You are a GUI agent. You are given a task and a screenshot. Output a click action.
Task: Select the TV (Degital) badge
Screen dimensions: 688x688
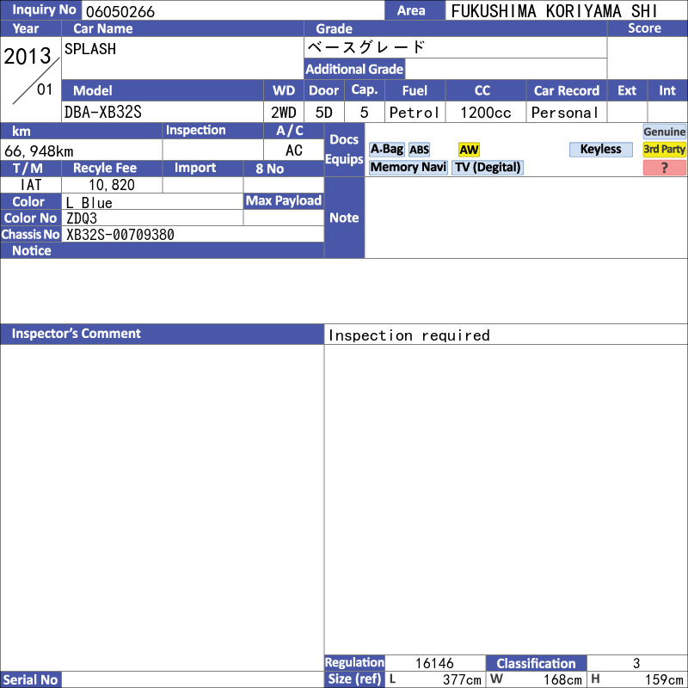(x=488, y=167)
